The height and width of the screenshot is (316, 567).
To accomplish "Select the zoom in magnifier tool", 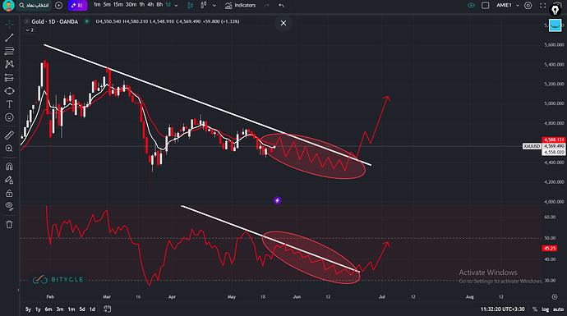I will 9,149.
